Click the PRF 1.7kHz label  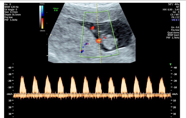click(x=173, y=38)
